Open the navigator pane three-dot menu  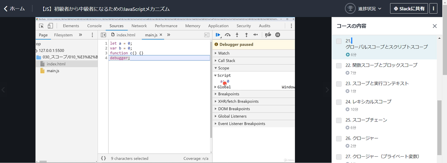92,35
